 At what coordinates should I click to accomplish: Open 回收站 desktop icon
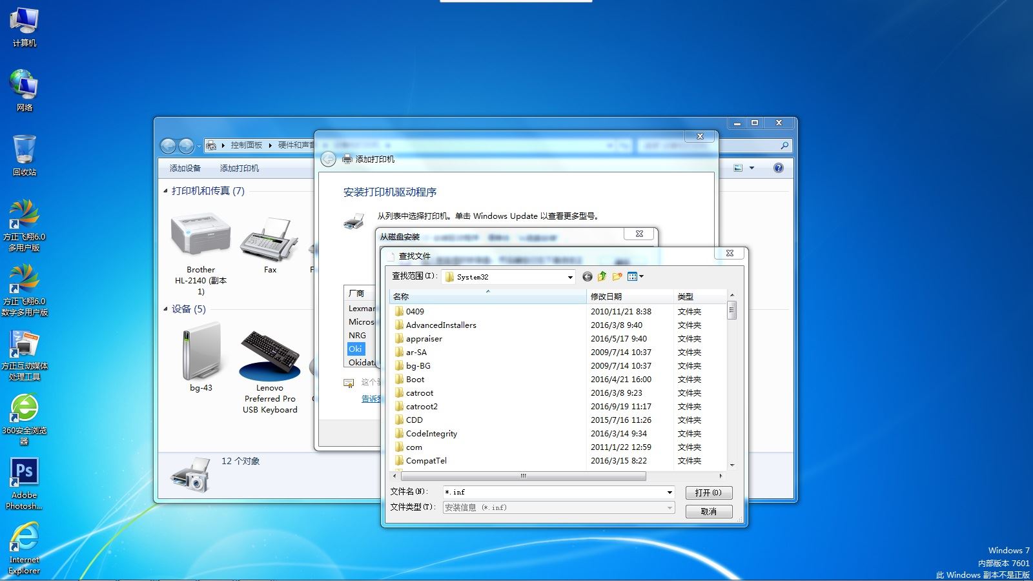[25, 155]
